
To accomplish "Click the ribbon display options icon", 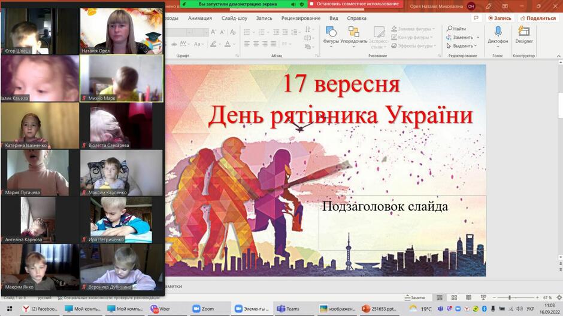I will pyautogui.click(x=505, y=6).
